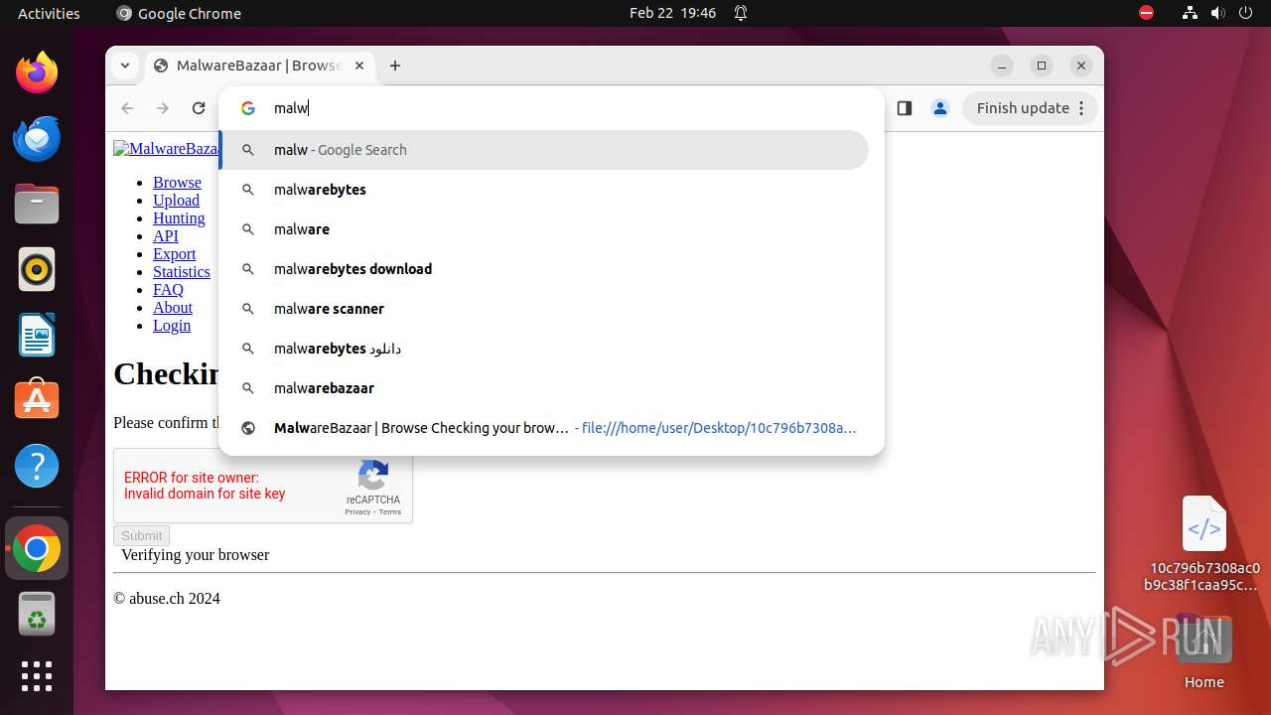The height and width of the screenshot is (715, 1271).
Task: Expand the tab search dropdown
Action: click(x=124, y=66)
